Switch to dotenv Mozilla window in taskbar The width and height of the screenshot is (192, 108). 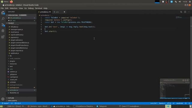(38, 106)
